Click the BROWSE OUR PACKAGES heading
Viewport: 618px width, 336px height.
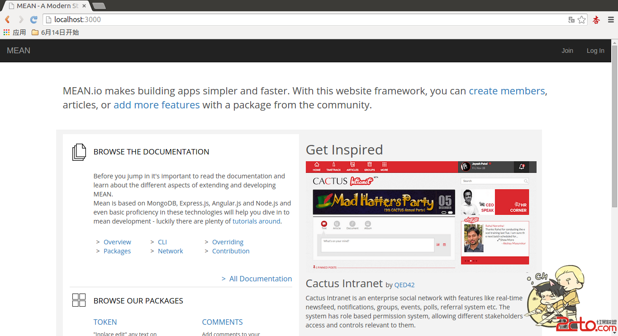(x=138, y=301)
